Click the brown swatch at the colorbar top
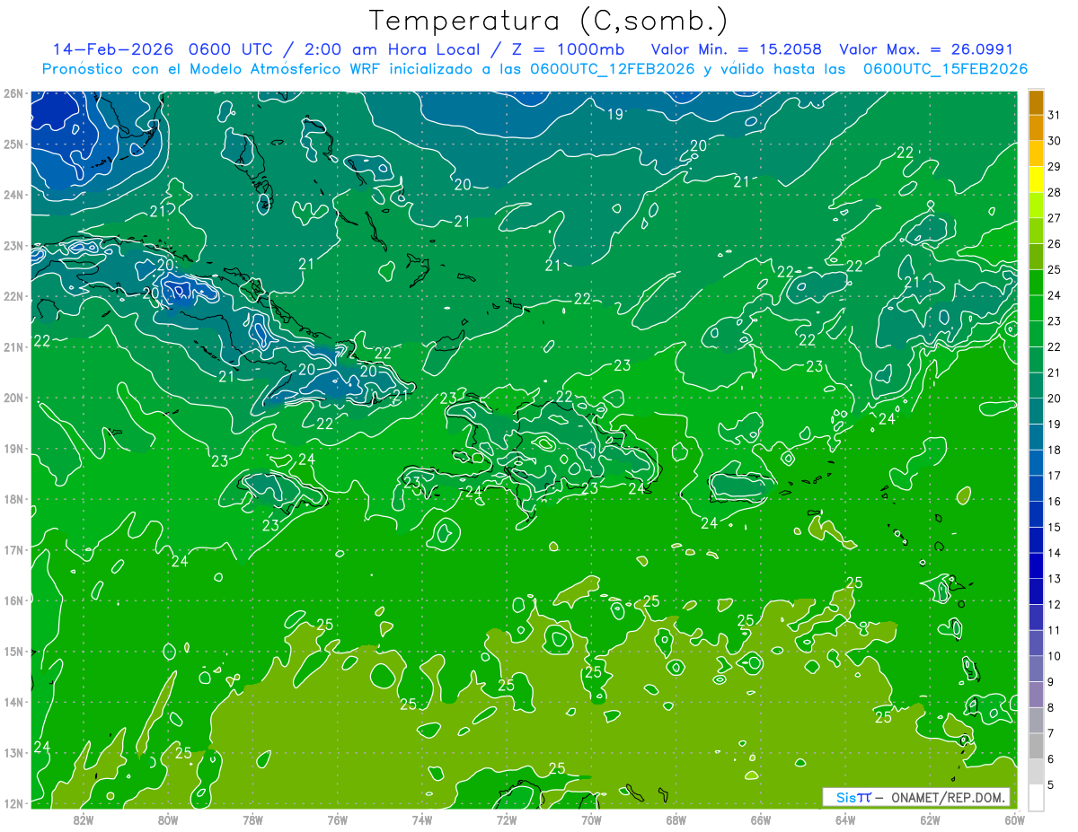Viewport: 1078px width, 832px height. [x=1036, y=102]
